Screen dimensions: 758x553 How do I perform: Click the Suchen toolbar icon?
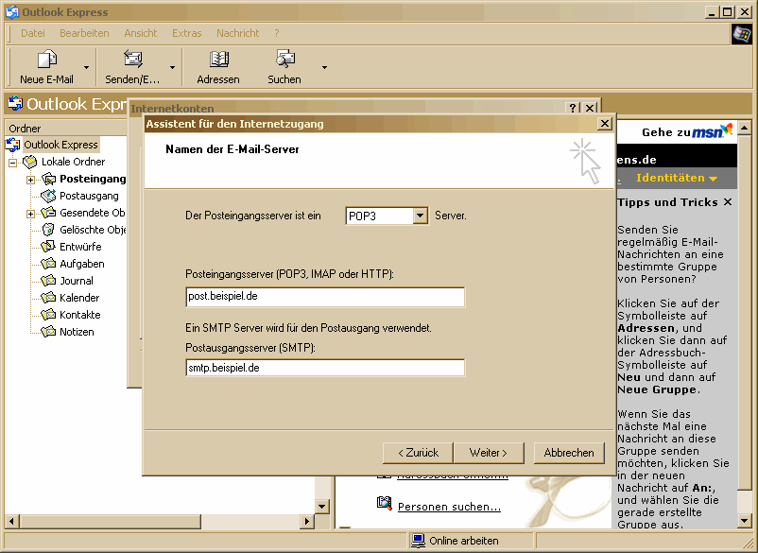point(284,59)
